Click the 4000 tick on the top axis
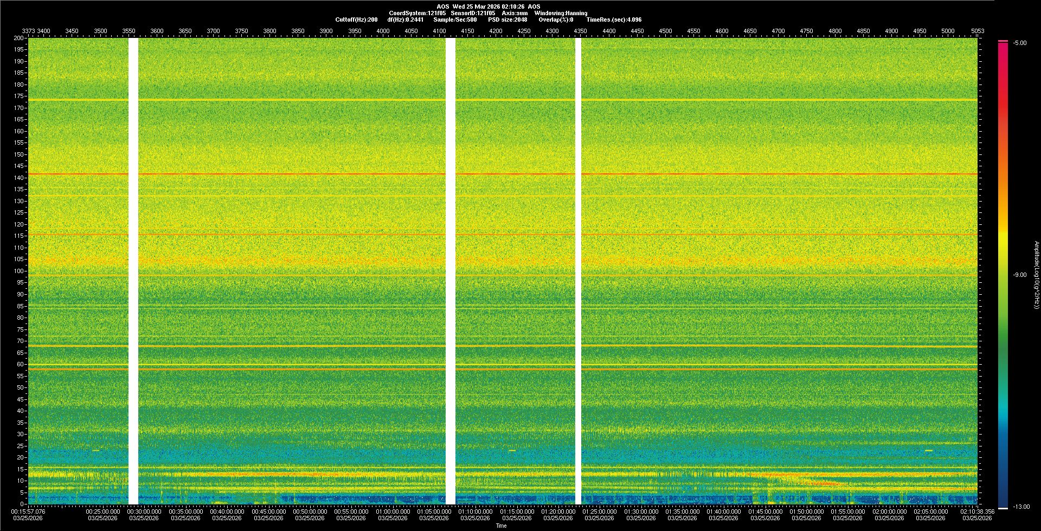 tap(383, 31)
